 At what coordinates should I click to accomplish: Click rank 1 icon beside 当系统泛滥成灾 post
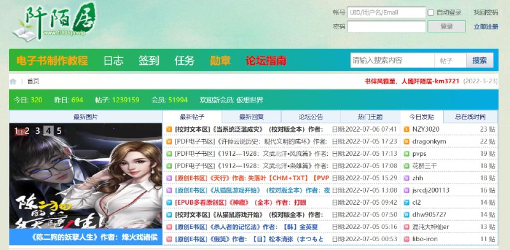pos(169,129)
